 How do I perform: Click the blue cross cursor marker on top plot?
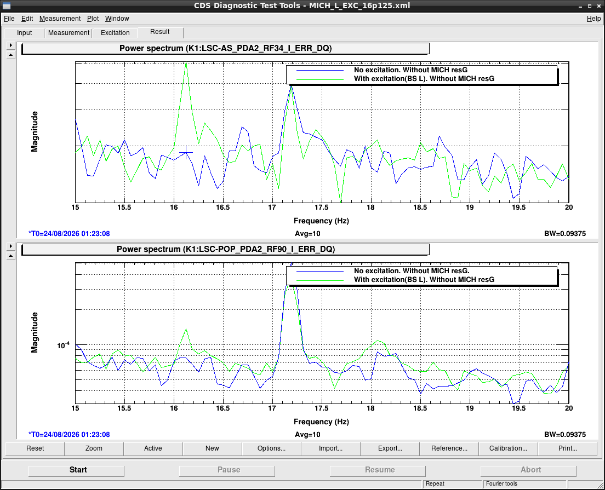coord(186,153)
